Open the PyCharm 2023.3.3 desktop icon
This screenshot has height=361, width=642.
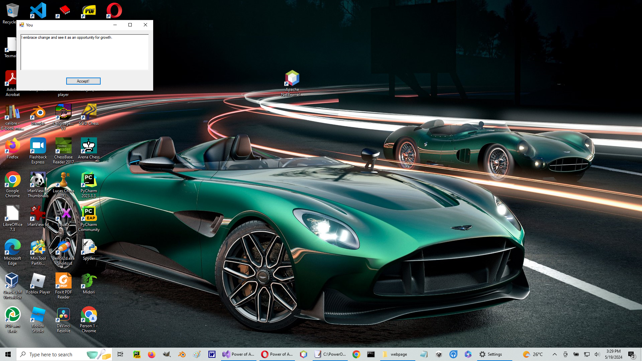pos(89,185)
